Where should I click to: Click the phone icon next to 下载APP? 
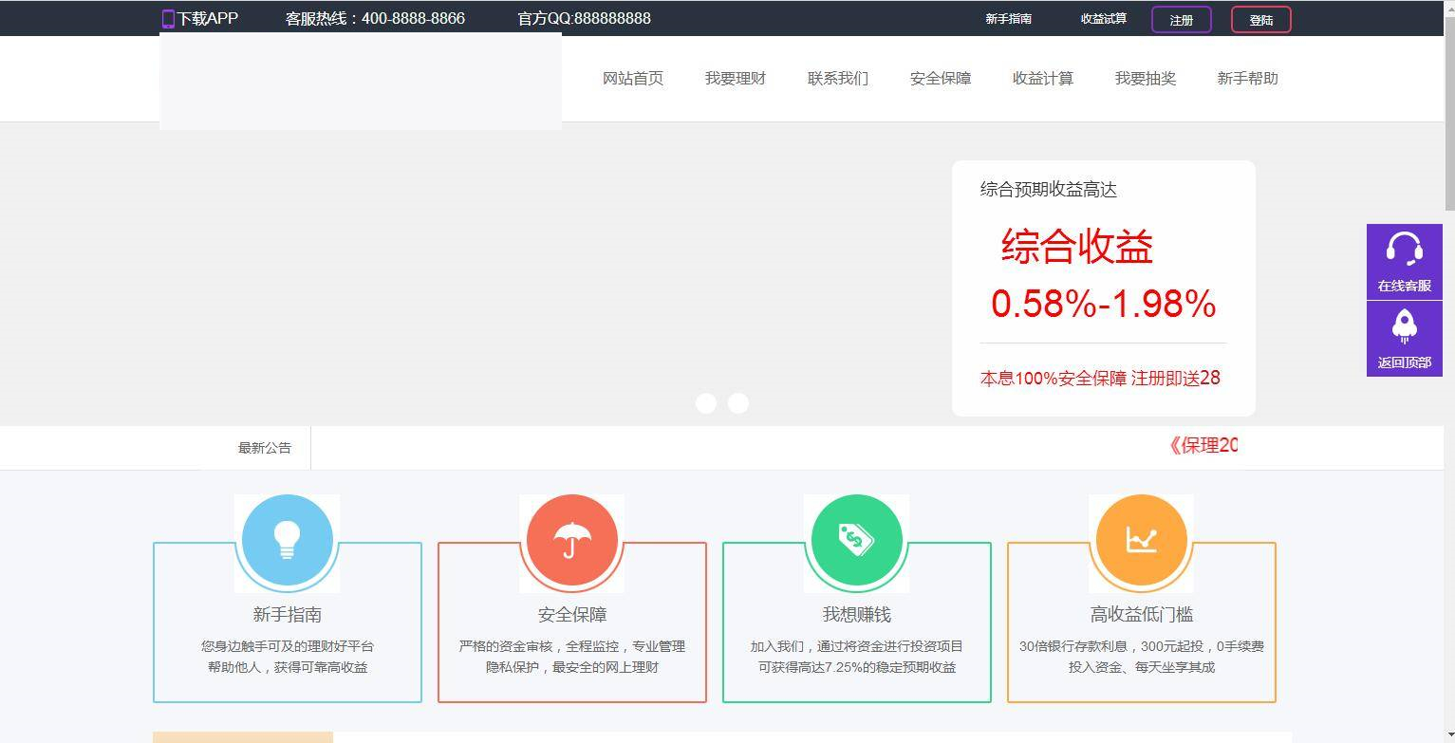(169, 18)
